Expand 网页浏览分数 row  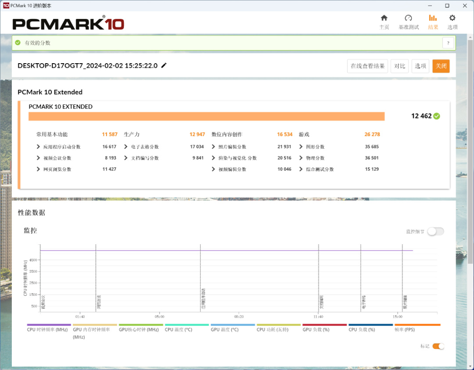(x=38, y=169)
